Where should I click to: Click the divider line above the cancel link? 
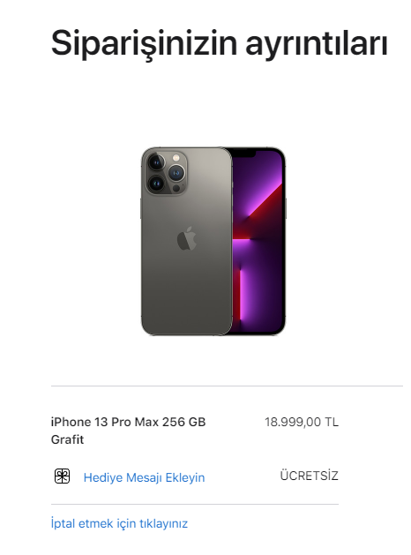tap(195, 504)
